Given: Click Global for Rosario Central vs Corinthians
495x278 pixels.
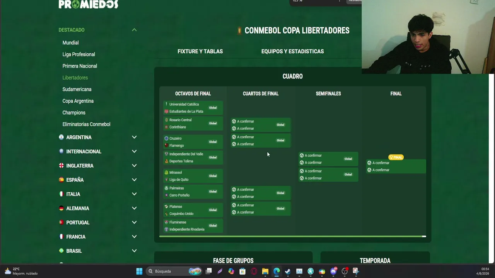Looking at the screenshot, I should (x=213, y=123).
